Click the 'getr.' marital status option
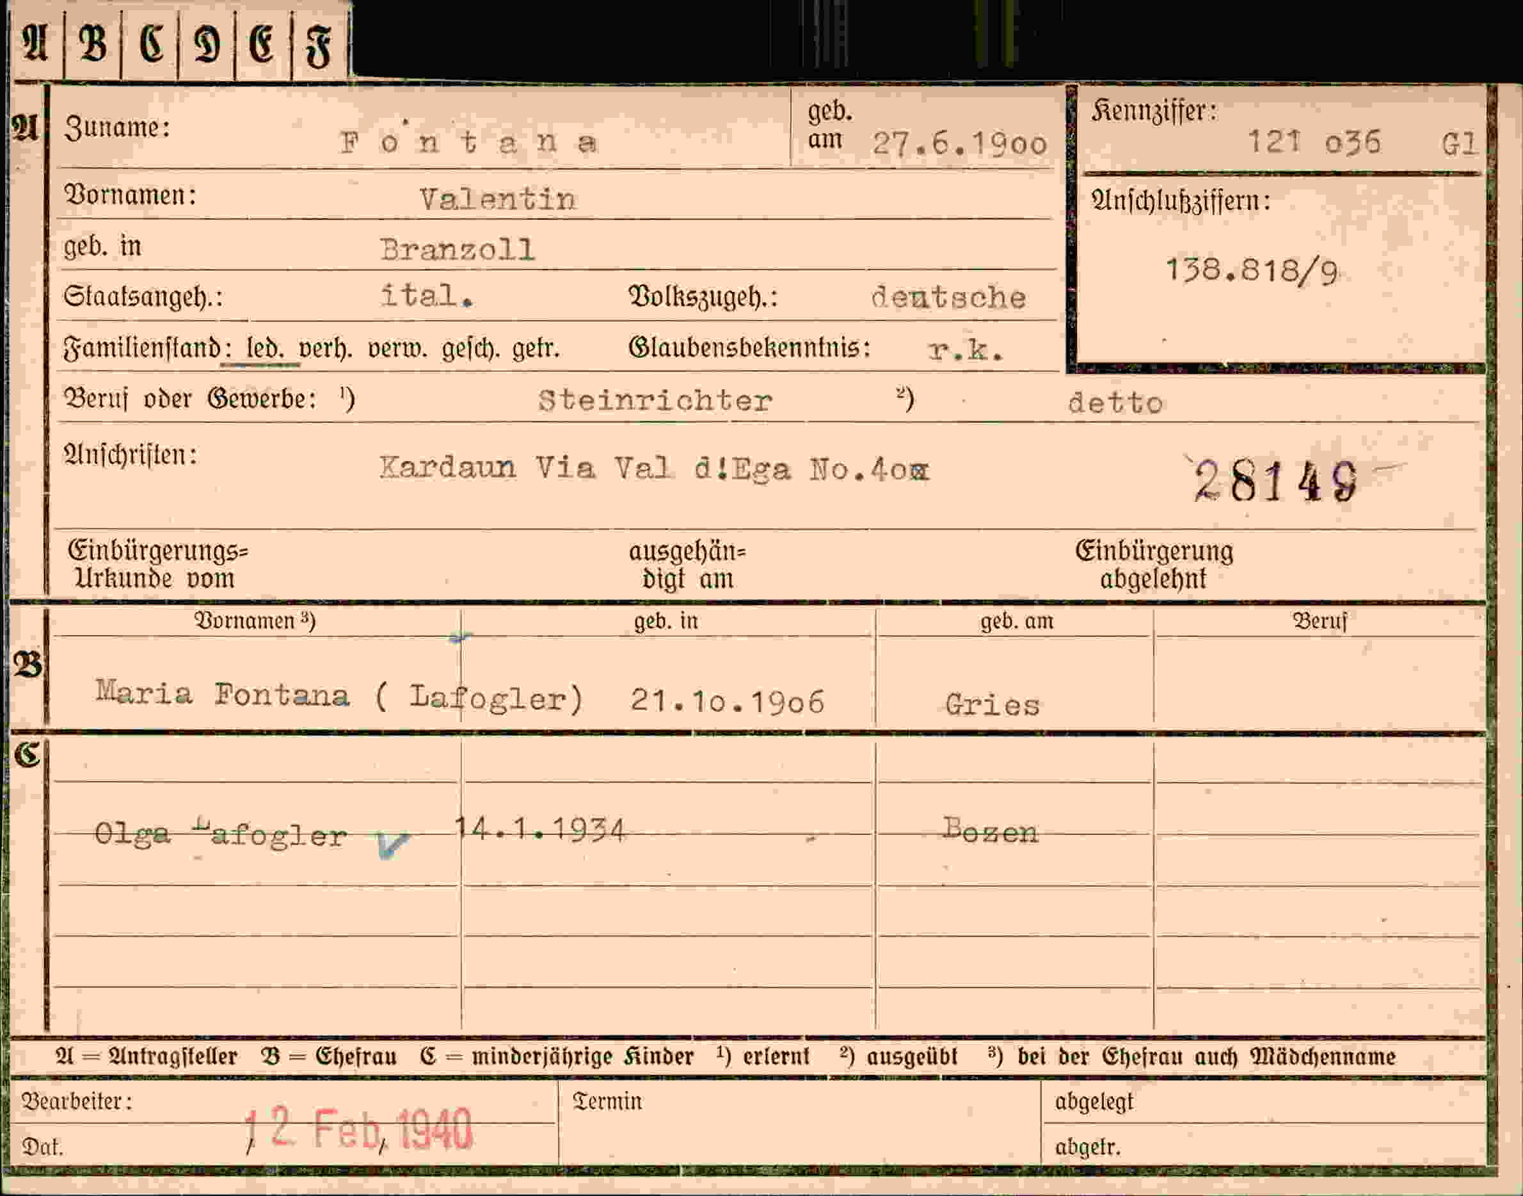Image resolution: width=1523 pixels, height=1196 pixels. (x=536, y=348)
